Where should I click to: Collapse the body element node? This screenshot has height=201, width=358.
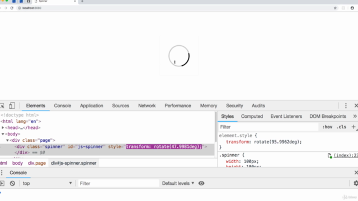tap(3, 134)
